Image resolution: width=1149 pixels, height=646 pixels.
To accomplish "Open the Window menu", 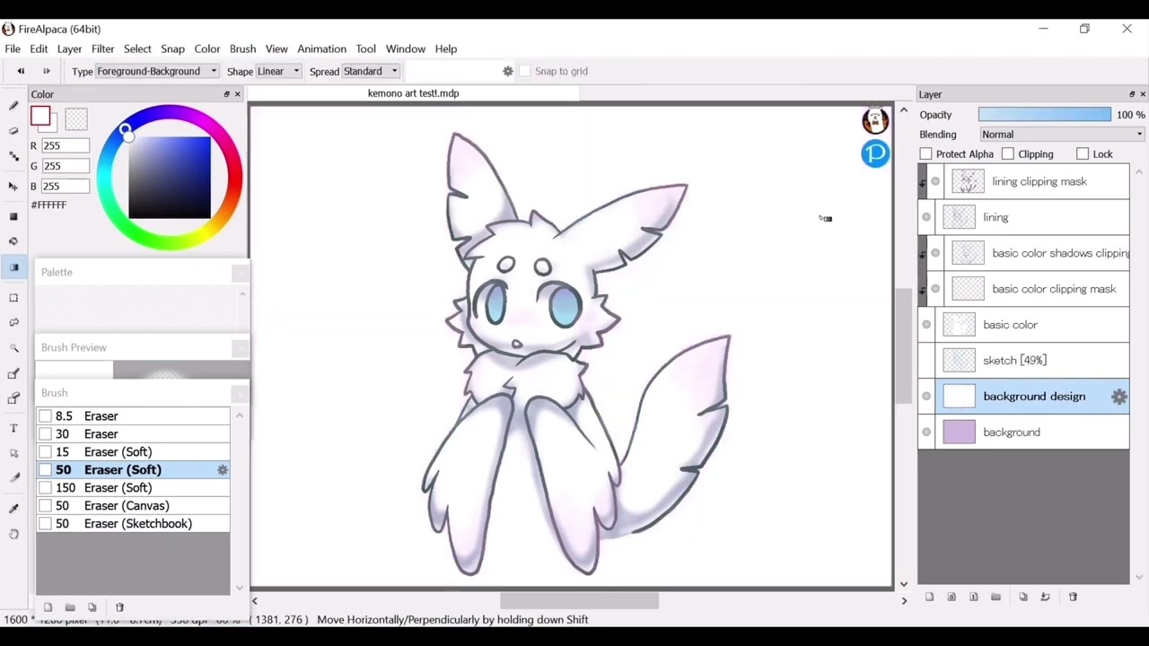I will (406, 48).
